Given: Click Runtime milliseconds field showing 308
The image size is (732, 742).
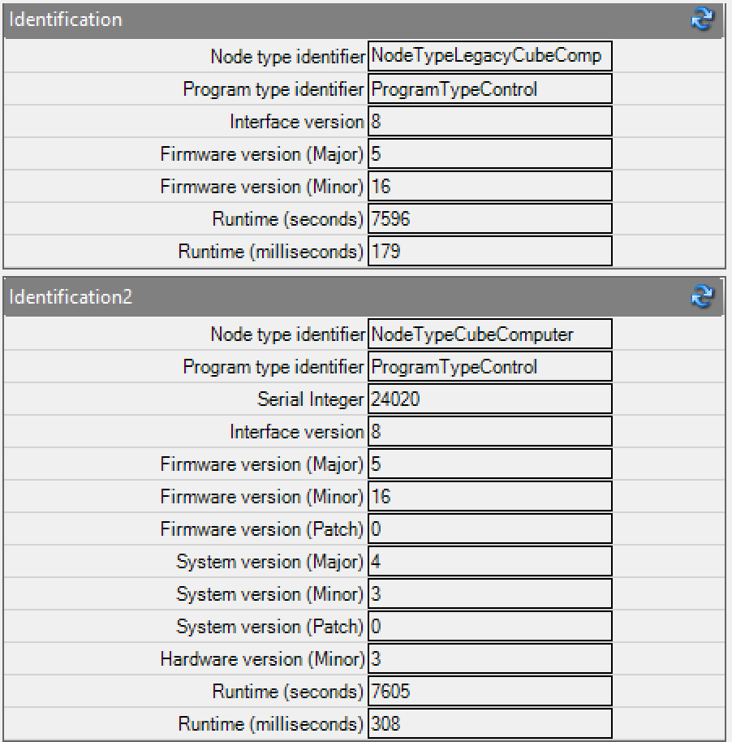Looking at the screenshot, I should (x=489, y=723).
